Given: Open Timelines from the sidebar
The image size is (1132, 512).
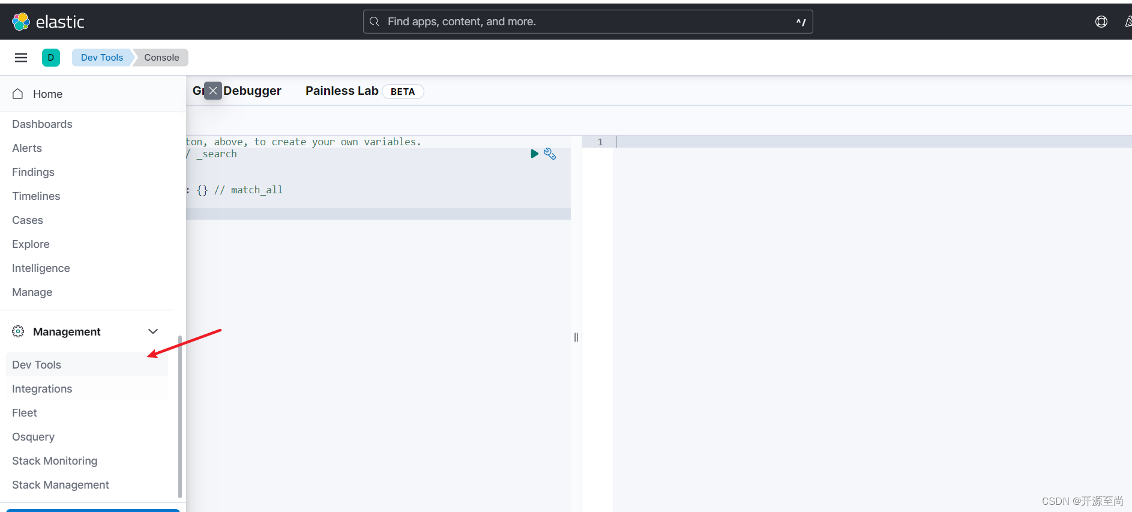Looking at the screenshot, I should tap(36, 196).
